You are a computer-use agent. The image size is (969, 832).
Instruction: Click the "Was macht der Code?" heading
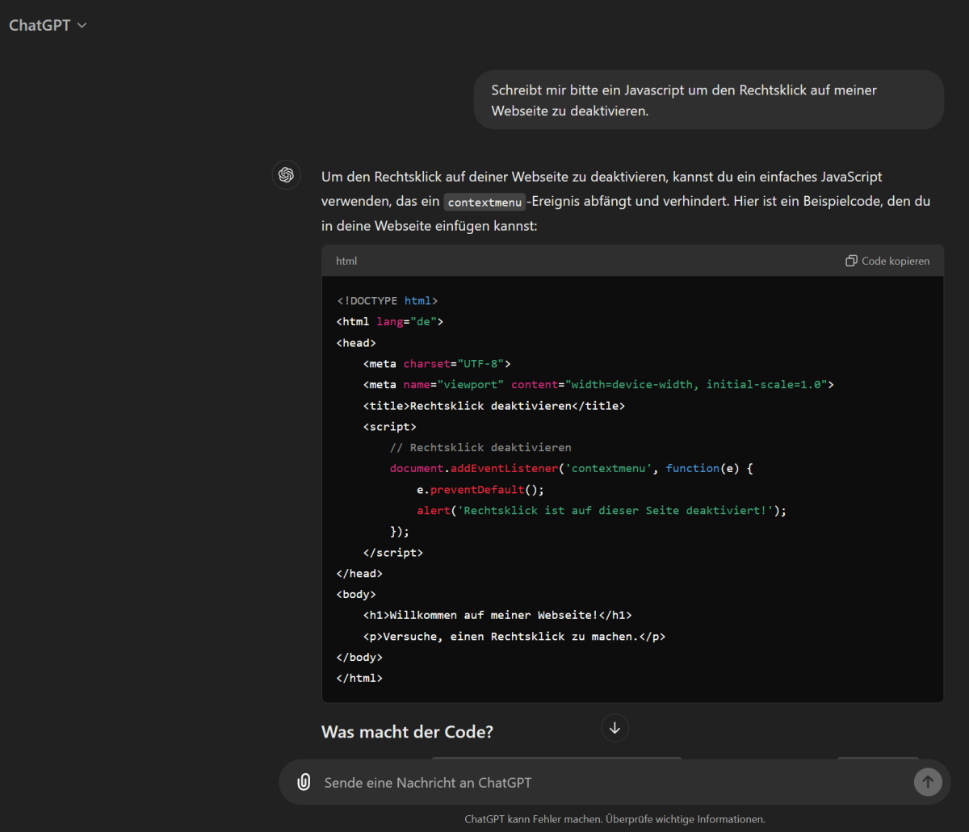click(407, 732)
